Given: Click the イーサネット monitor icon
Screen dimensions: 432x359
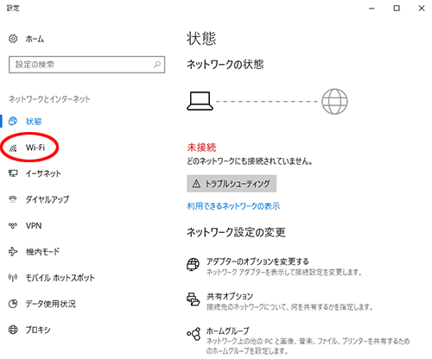Looking at the screenshot, I should coord(13,173).
